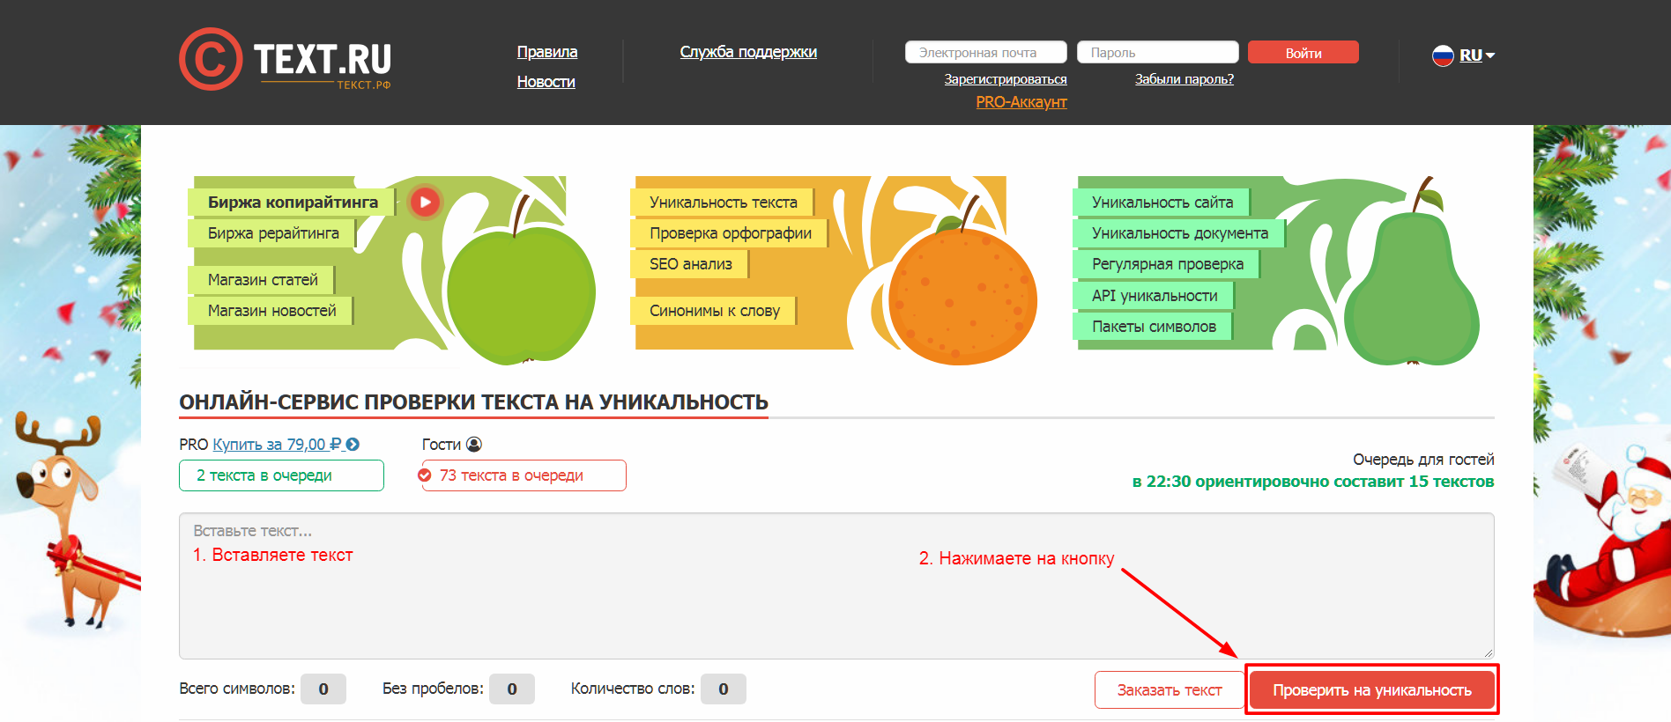The height and width of the screenshot is (722, 1671).
Task: Open the Новости link
Action: tap(546, 82)
